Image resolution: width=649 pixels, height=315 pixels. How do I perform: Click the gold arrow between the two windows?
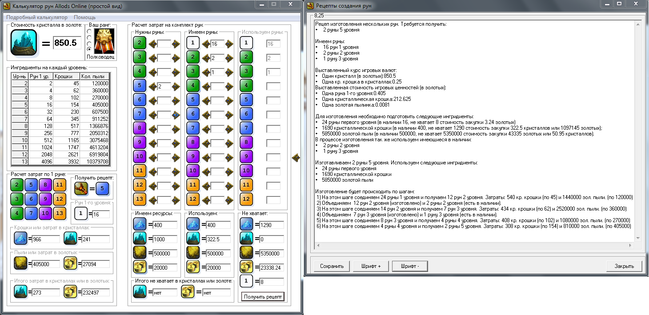point(296,157)
